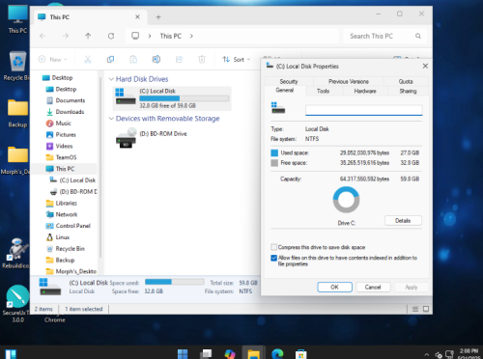Click the Details button under Drive C

point(403,221)
